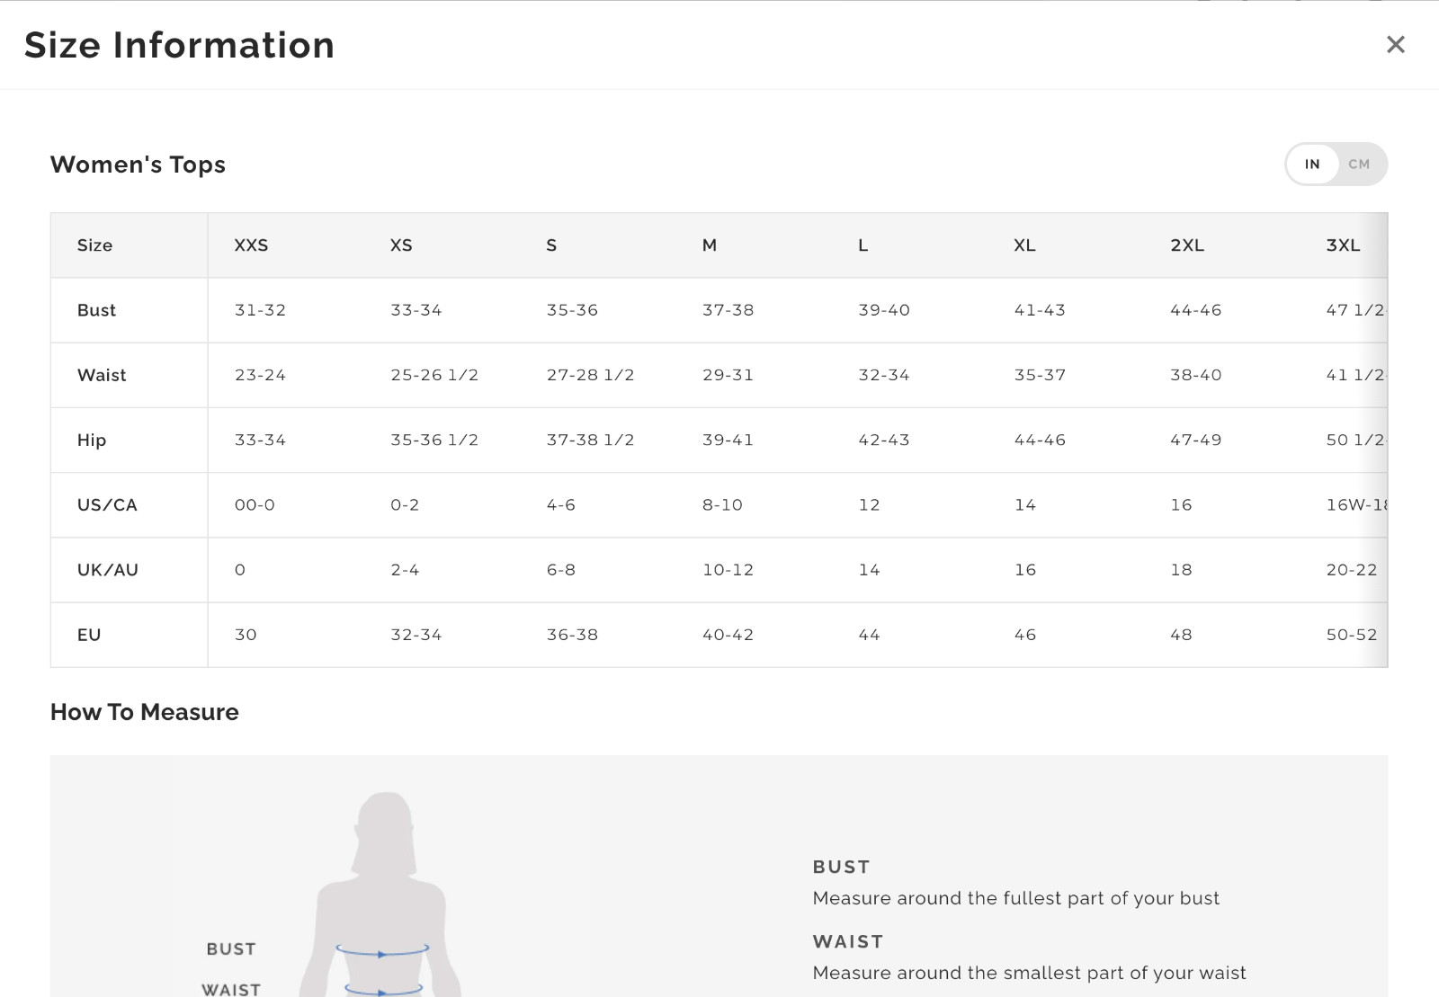The height and width of the screenshot is (997, 1439).
Task: Click the Hip row label
Action: point(92,440)
